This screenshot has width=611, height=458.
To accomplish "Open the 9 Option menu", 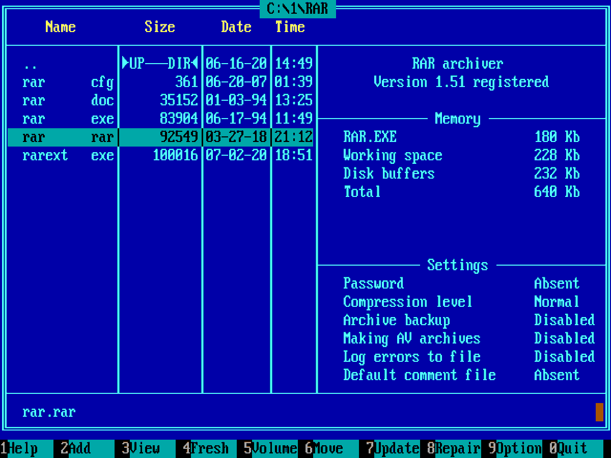I will 515,448.
